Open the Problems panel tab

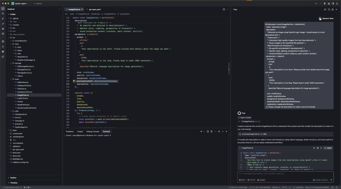pos(69,132)
